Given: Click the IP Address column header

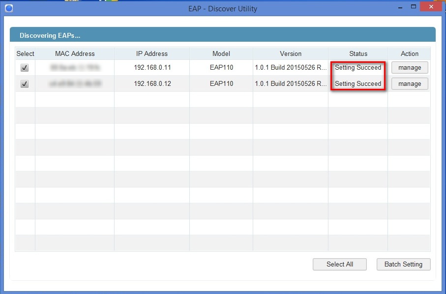Looking at the screenshot, I should pyautogui.click(x=152, y=53).
